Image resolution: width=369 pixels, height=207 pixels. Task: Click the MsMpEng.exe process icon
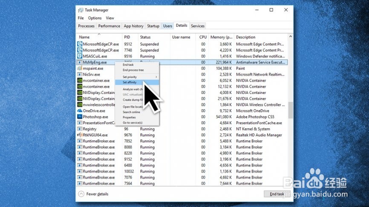[80, 62]
